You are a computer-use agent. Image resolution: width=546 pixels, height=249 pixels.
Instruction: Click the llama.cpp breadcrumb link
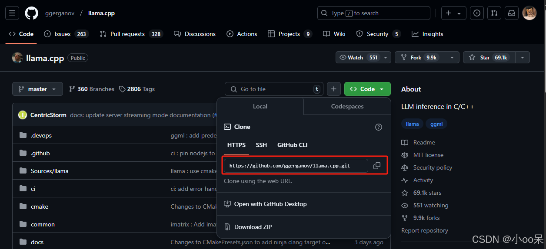pos(101,13)
